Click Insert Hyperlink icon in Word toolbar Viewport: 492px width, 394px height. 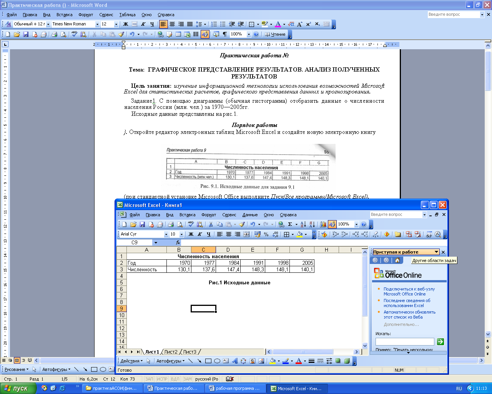pyautogui.click(x=160, y=34)
